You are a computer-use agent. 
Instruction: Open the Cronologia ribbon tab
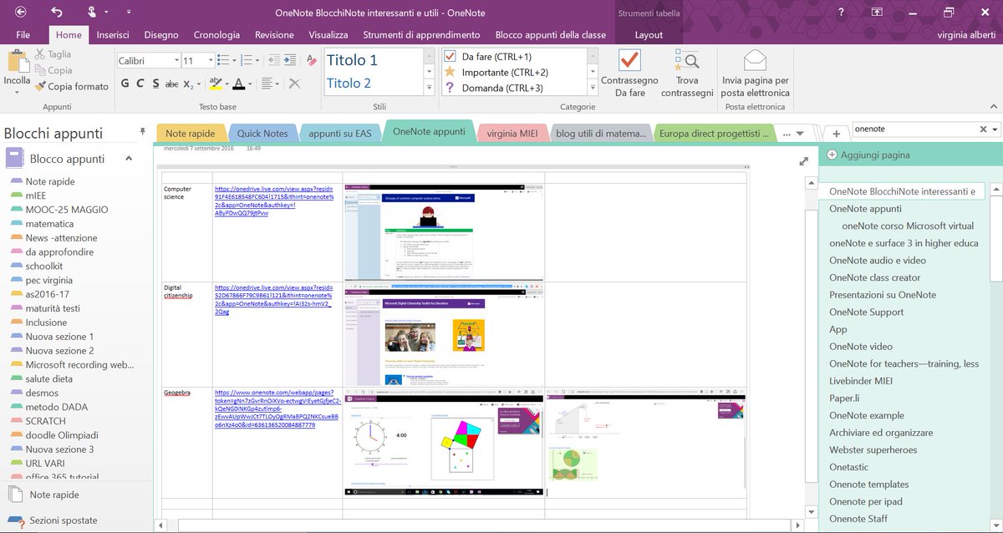[x=216, y=35]
